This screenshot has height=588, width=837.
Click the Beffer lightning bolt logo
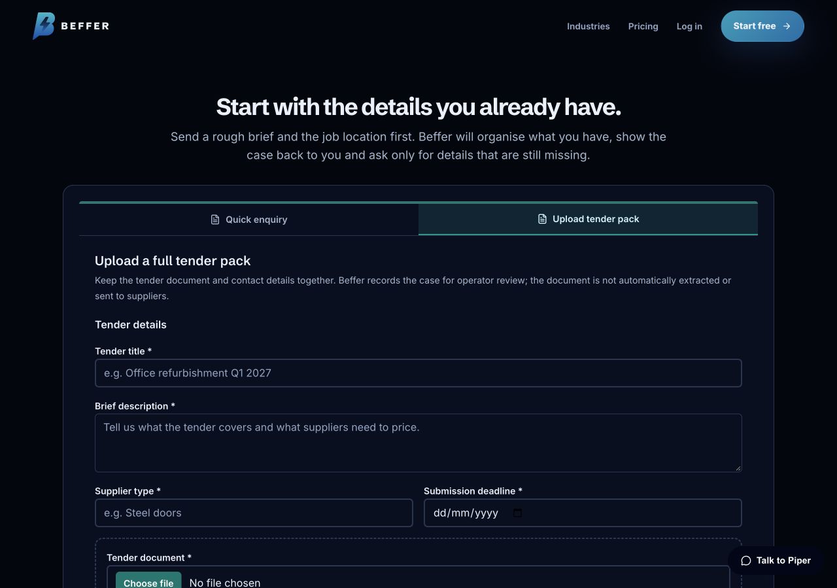(44, 26)
